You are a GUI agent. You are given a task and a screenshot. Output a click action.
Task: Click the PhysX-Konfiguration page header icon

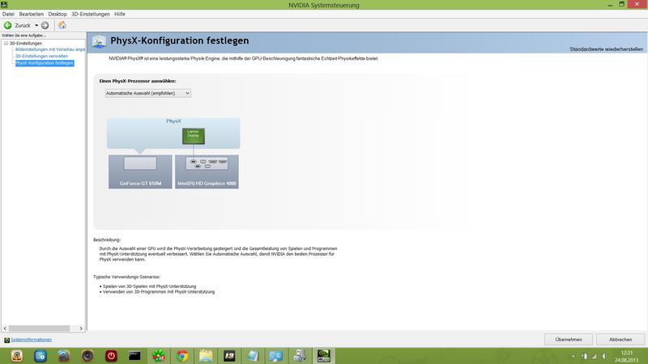(99, 41)
